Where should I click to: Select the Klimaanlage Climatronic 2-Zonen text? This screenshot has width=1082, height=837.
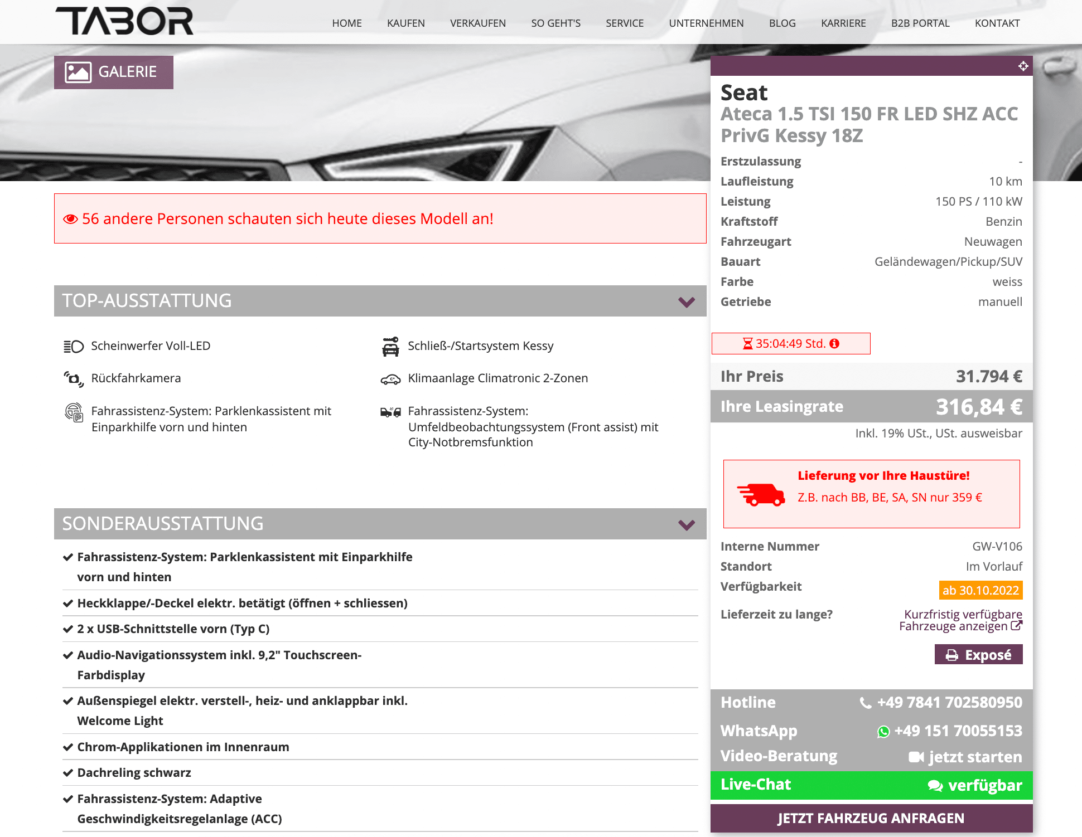click(x=498, y=378)
